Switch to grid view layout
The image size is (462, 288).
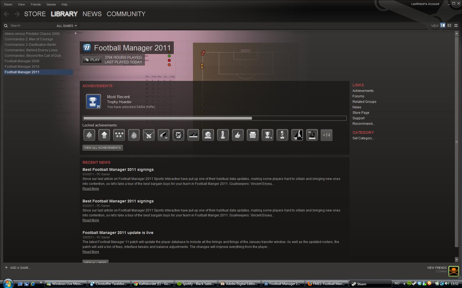click(456, 26)
